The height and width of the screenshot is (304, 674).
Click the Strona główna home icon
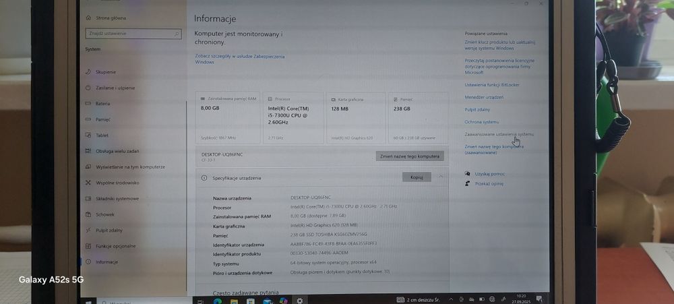pos(88,18)
